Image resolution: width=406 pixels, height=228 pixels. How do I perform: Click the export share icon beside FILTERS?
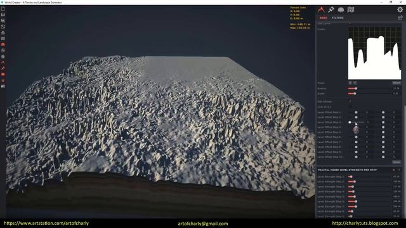click(x=400, y=18)
